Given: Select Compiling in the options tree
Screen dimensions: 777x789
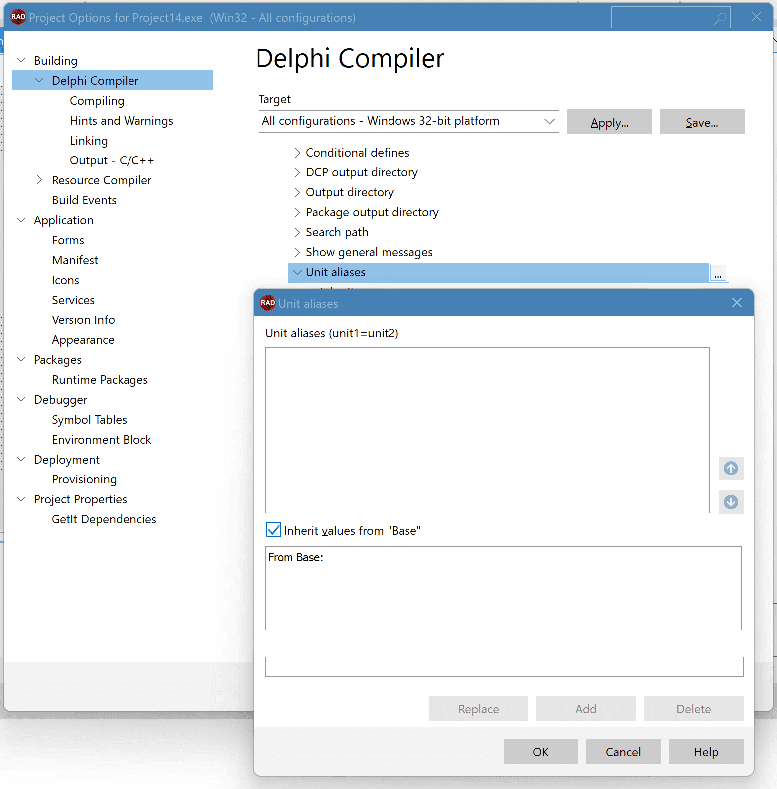Looking at the screenshot, I should tap(97, 101).
